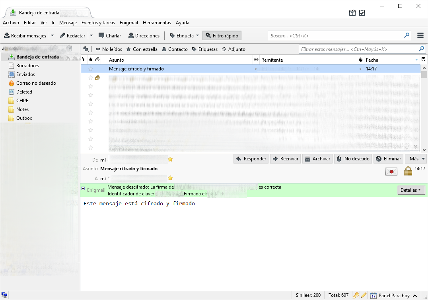Toggle the Con estrella quick filter
Viewport: 428px width, 300px height.
click(x=142, y=49)
